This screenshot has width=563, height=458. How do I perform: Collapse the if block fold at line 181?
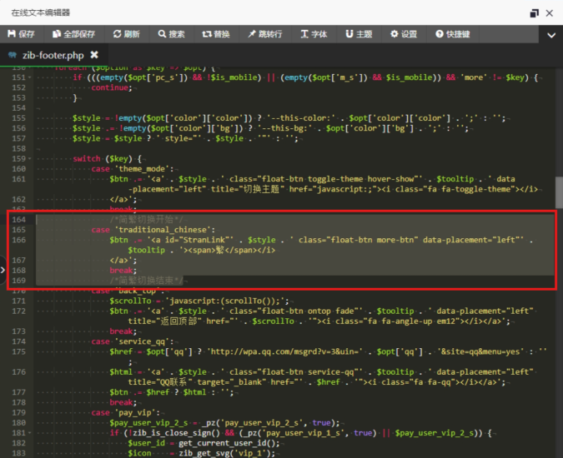pyautogui.click(x=30, y=433)
